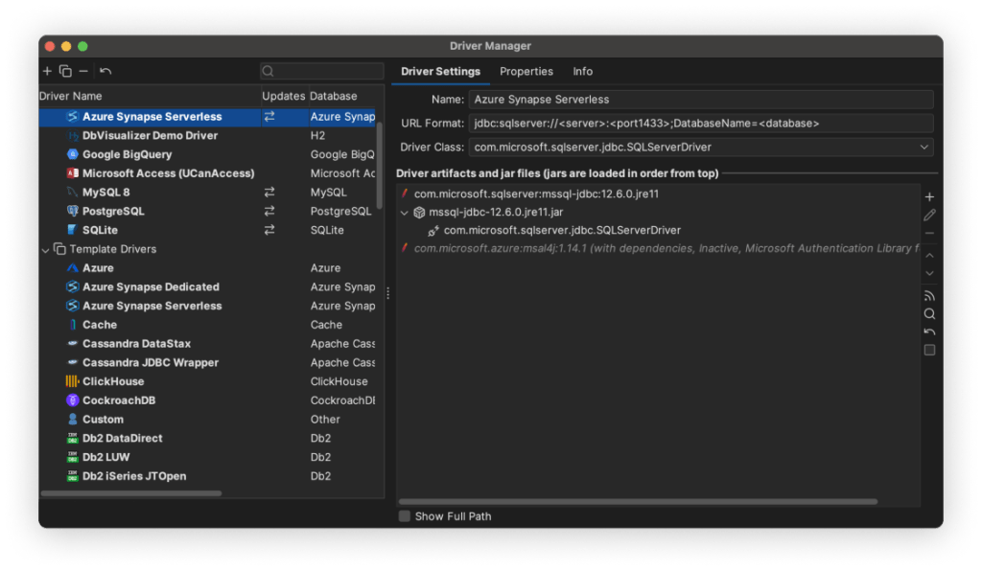Open the Info tab
This screenshot has width=982, height=571.
pyautogui.click(x=582, y=71)
